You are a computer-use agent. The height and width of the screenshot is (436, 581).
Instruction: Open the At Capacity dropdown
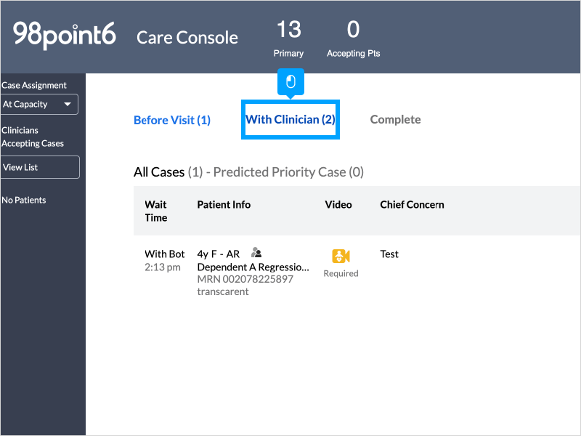pyautogui.click(x=39, y=104)
